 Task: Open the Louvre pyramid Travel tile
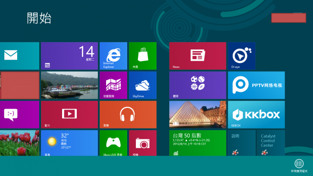pyautogui.click(x=198, y=114)
